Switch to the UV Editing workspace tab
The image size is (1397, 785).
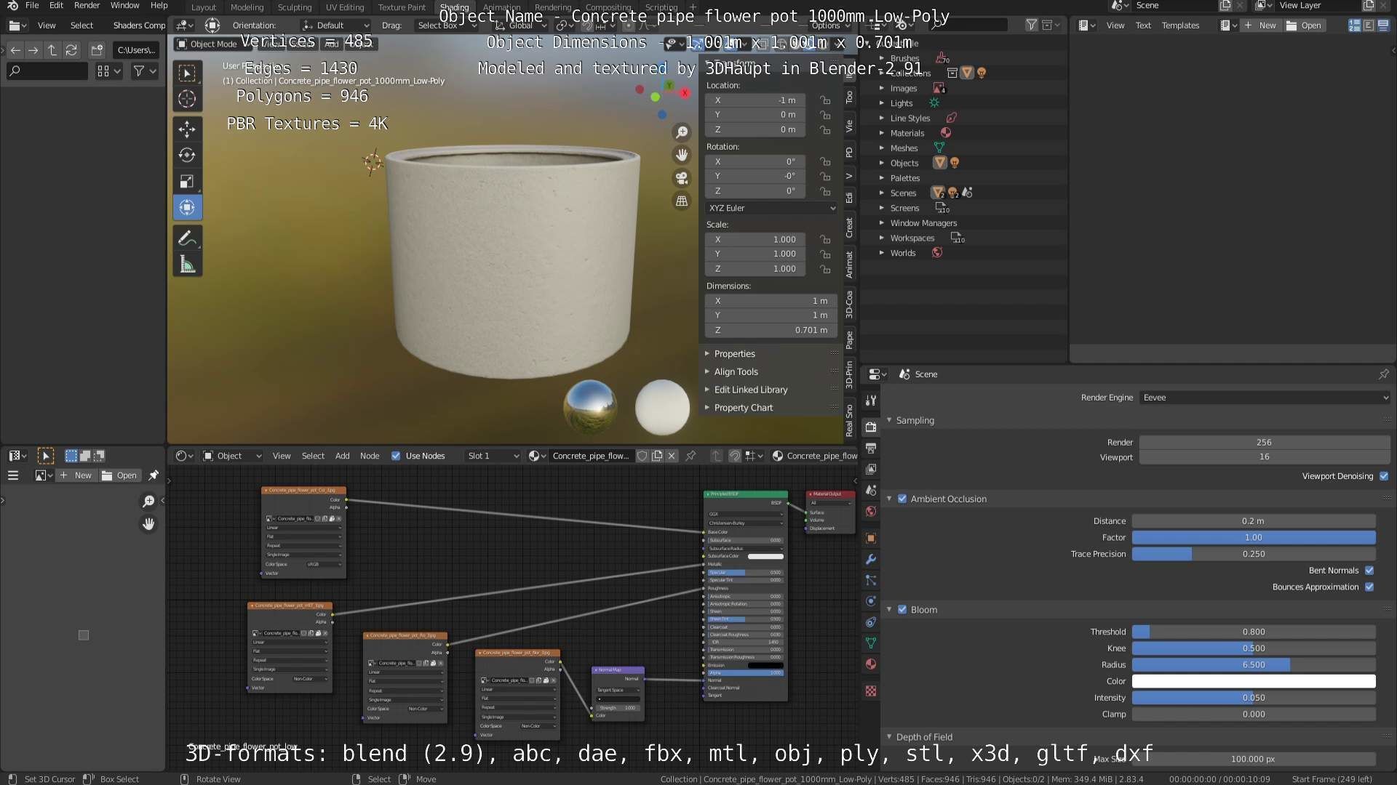click(345, 7)
